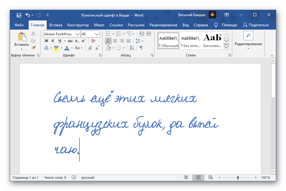Click the Redo icon in title bar
Screen dimensions: 286x191
pyautogui.click(x=38, y=15)
